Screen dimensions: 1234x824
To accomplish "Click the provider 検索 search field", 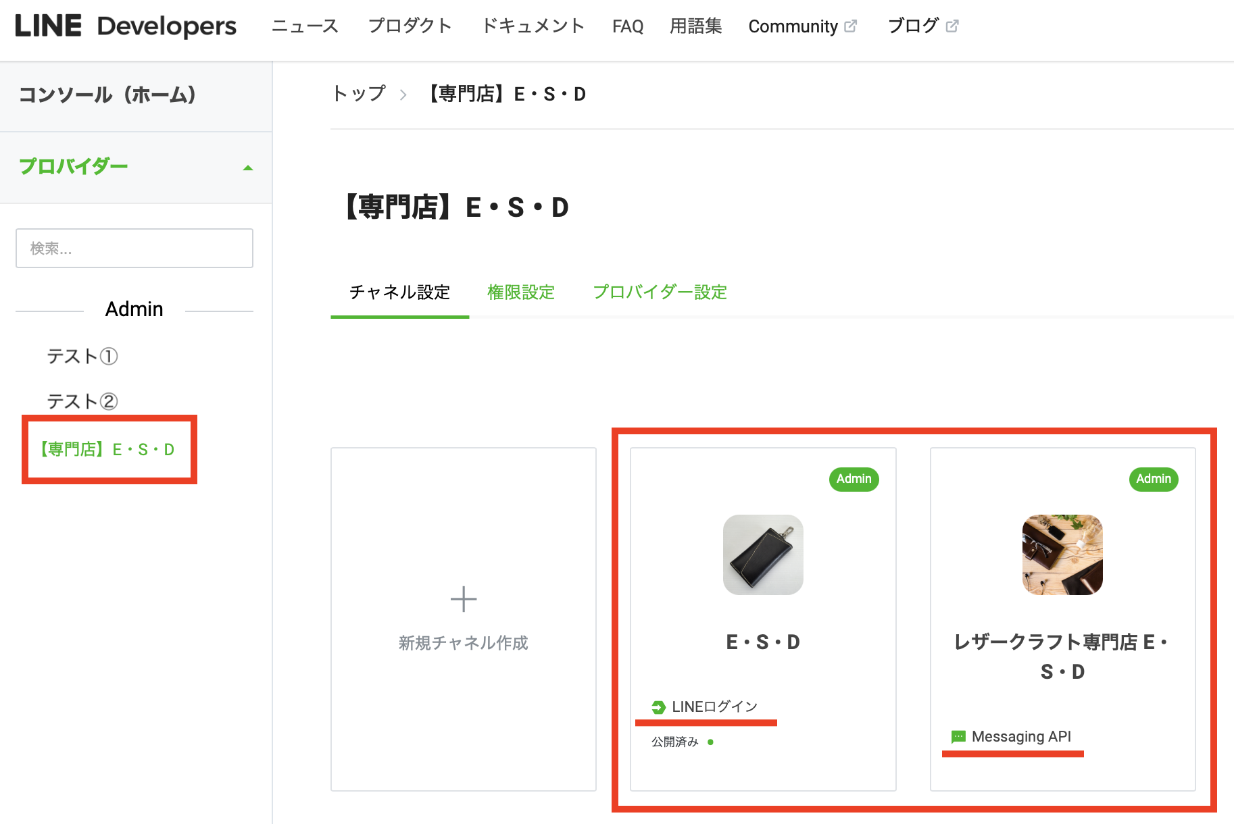I will pyautogui.click(x=134, y=249).
